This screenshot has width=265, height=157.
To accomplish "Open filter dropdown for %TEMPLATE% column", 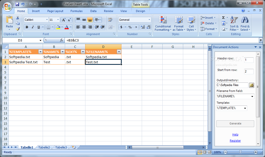I will point(40,52).
